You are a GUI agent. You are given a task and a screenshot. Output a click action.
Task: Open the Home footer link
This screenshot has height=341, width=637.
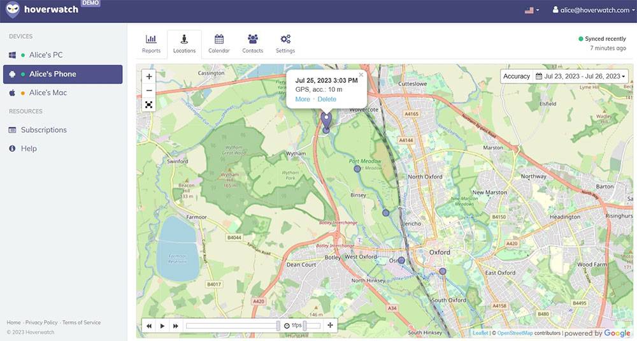pyautogui.click(x=13, y=323)
